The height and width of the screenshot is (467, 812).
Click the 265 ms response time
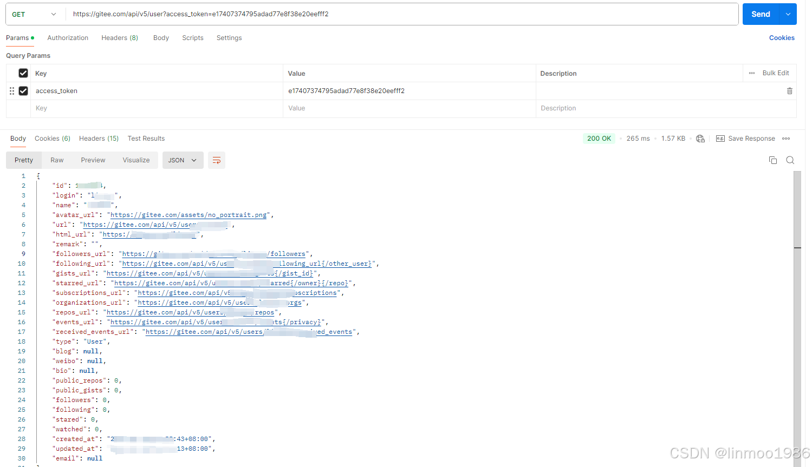tap(638, 139)
